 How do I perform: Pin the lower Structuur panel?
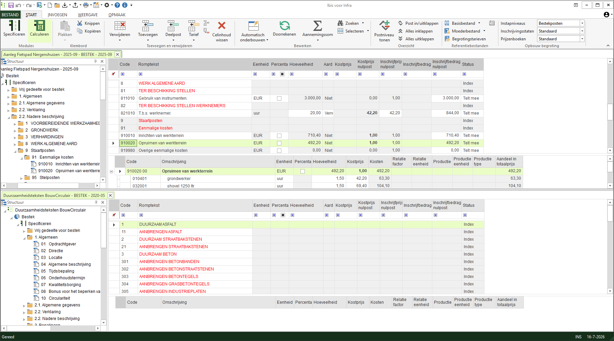96,202
